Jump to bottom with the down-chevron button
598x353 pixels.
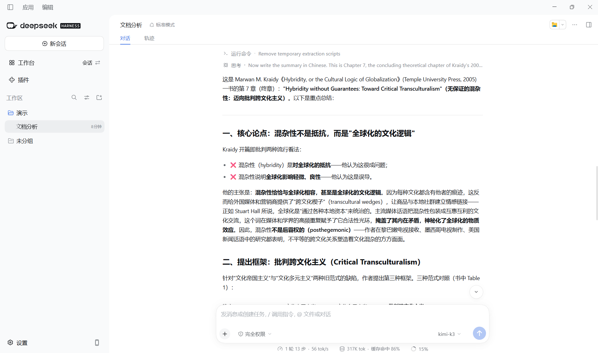pos(476,292)
